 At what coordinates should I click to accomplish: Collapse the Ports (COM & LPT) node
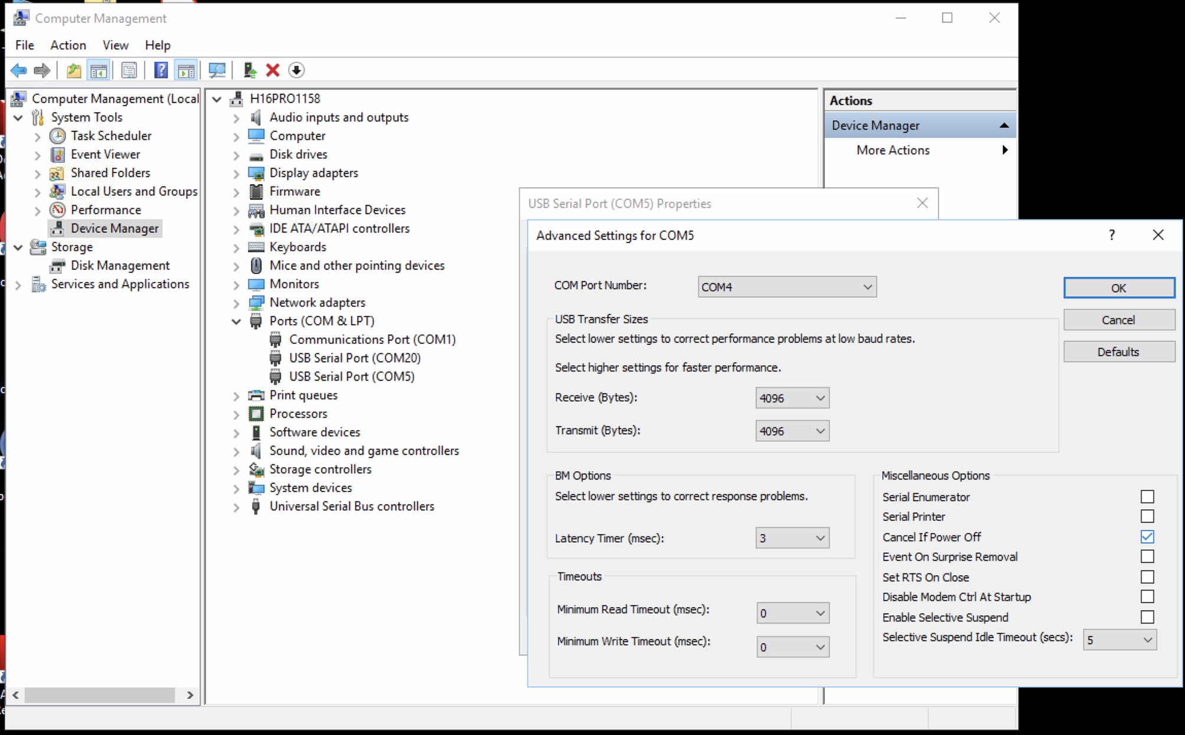click(236, 321)
